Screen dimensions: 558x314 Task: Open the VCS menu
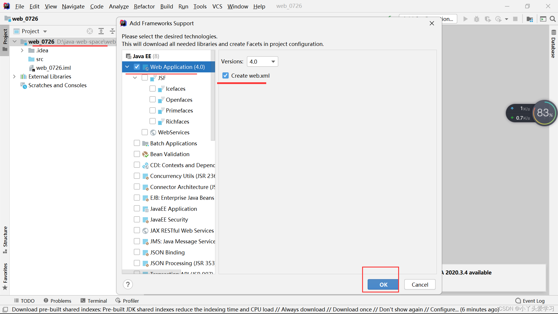coord(217,6)
